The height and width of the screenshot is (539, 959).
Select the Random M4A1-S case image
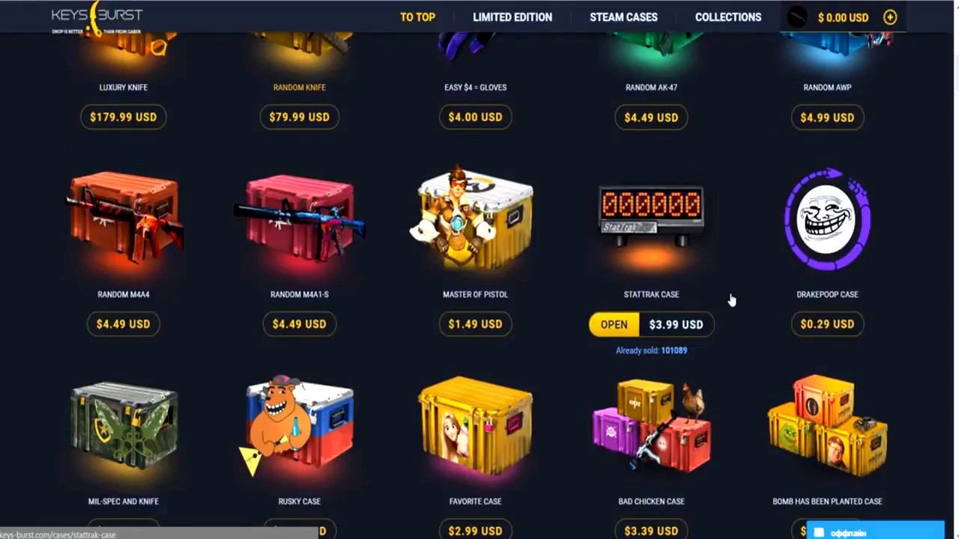[x=300, y=218]
